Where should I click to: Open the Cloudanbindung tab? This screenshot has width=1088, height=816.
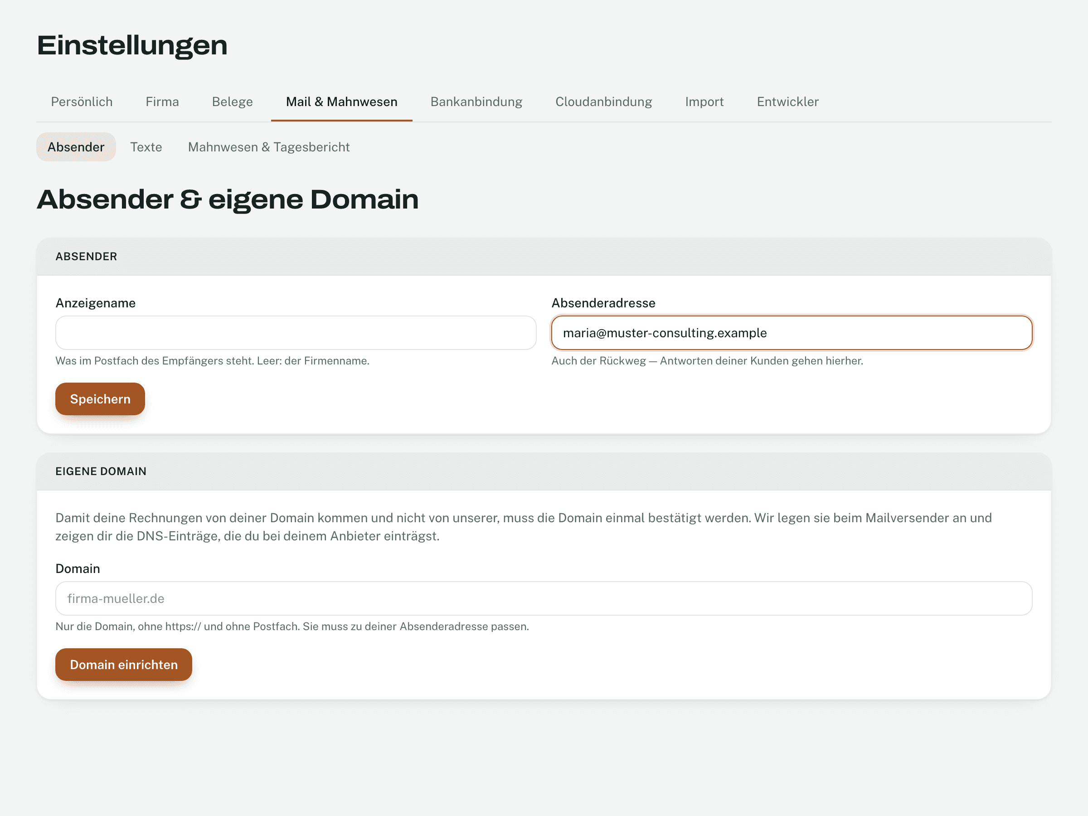[x=603, y=102]
